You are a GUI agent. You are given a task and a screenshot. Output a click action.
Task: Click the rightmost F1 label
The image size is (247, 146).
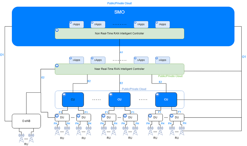click(179, 112)
